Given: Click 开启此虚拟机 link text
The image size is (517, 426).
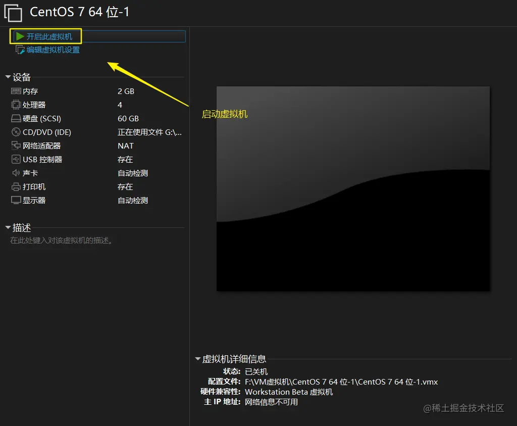Looking at the screenshot, I should click(49, 36).
